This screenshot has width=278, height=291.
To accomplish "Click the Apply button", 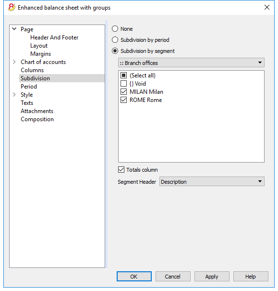I will point(212,277).
